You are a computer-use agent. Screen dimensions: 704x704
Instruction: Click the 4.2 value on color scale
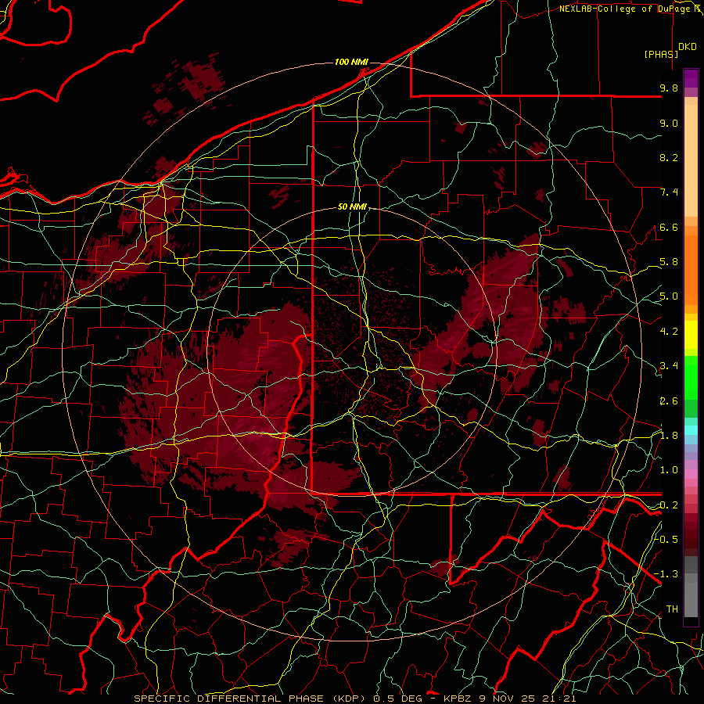pos(669,332)
